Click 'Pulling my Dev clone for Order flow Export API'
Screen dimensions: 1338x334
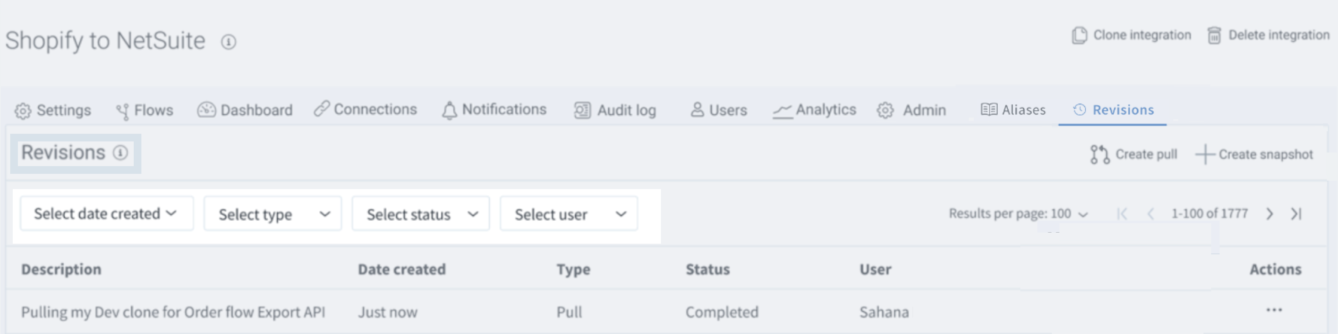[x=173, y=312]
